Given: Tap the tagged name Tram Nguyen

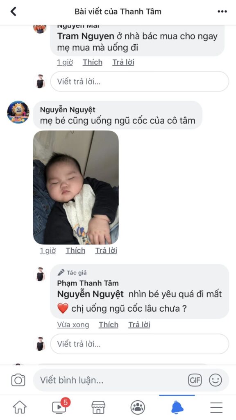Looking at the screenshot, I should (x=86, y=37).
